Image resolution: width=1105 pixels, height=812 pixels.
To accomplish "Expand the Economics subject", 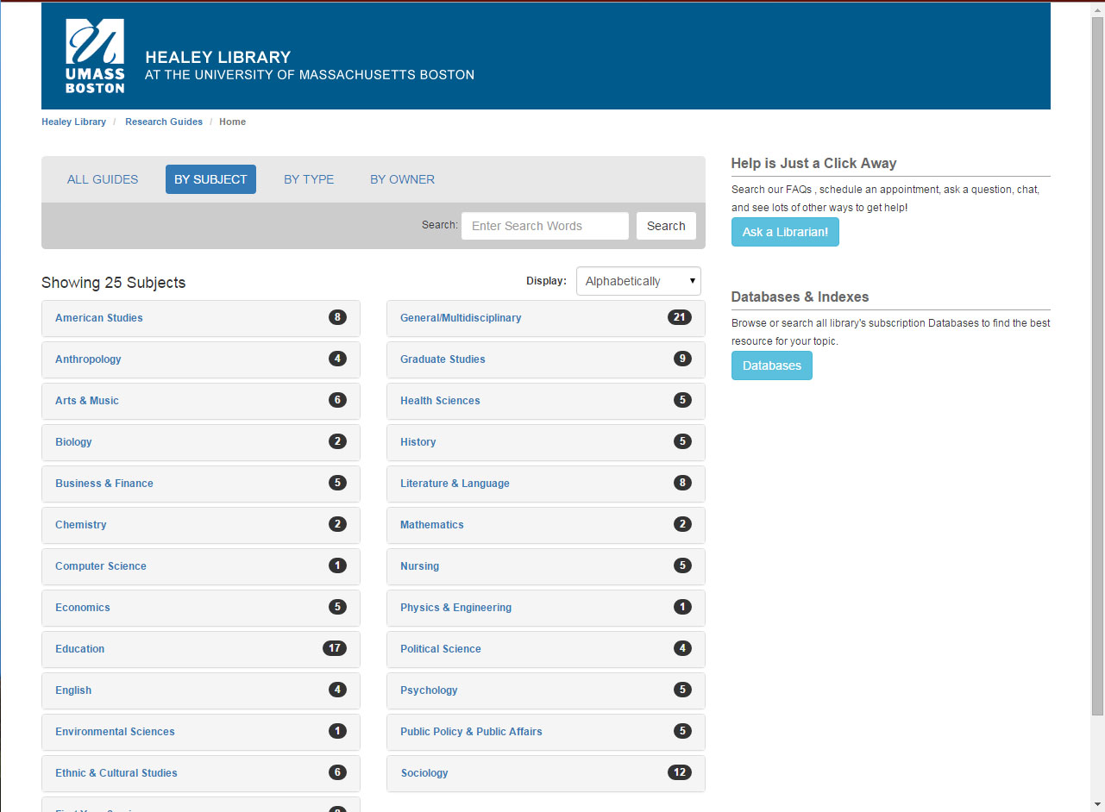I will [x=201, y=608].
